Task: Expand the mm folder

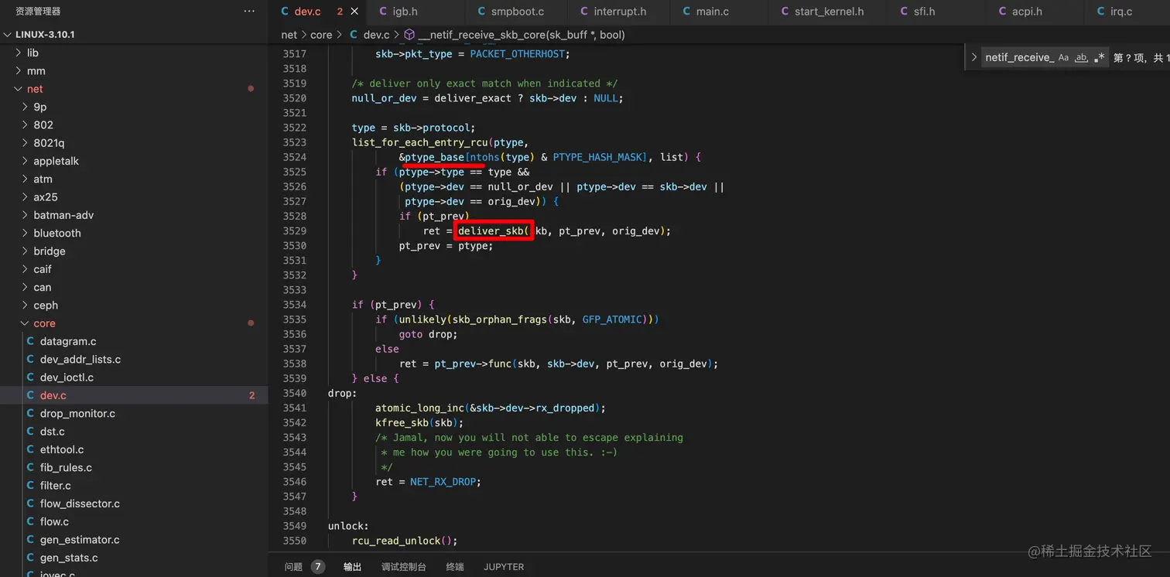Action: pos(19,70)
